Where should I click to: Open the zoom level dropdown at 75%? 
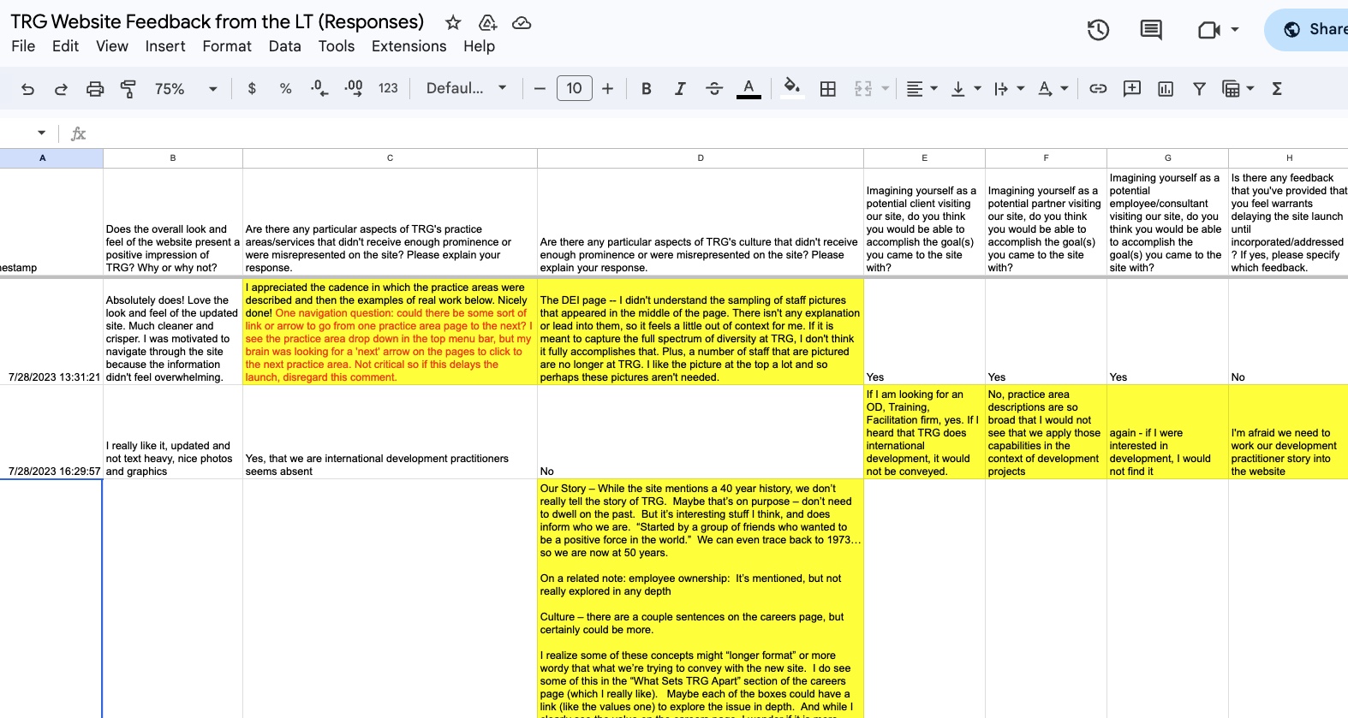tap(186, 89)
